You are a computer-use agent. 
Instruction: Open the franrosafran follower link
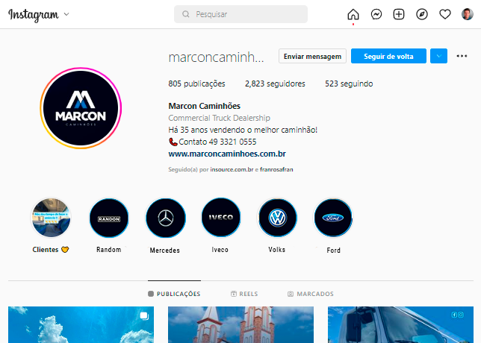(x=276, y=169)
